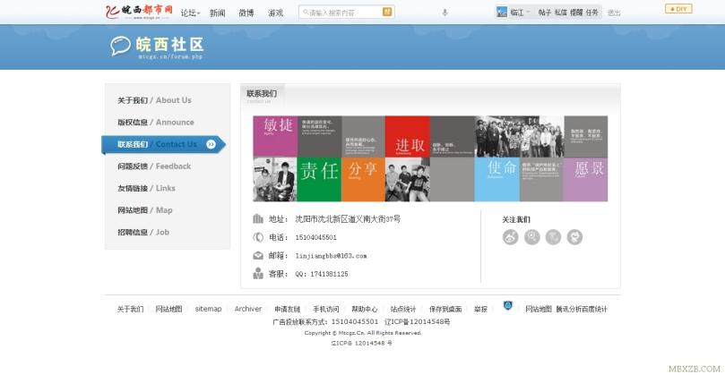Select 关于我们 / About Us in sidebar

[154, 100]
